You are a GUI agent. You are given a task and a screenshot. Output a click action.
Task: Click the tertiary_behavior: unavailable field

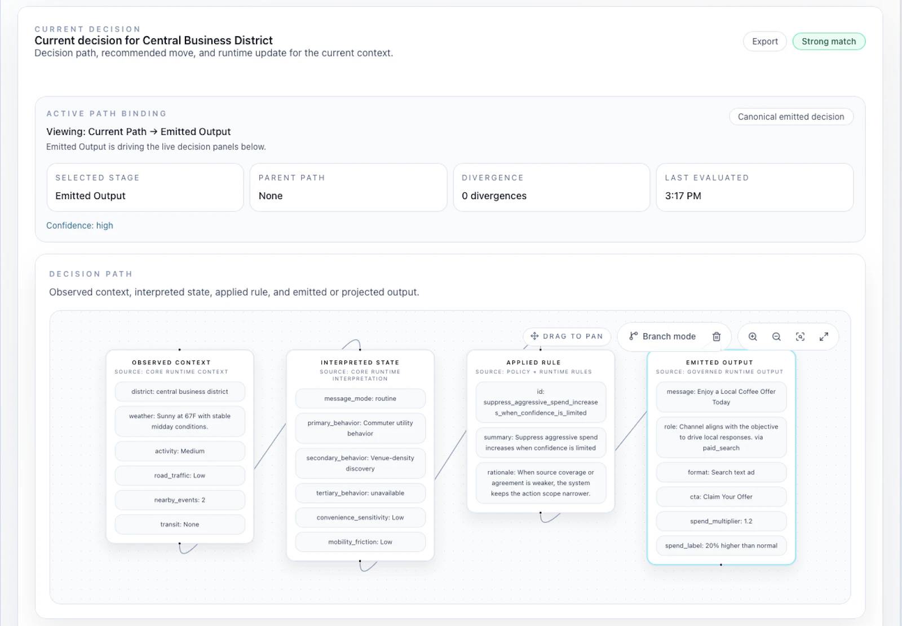click(360, 493)
